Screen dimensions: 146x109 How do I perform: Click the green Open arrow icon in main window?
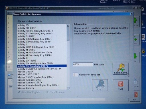(x=135, y=39)
